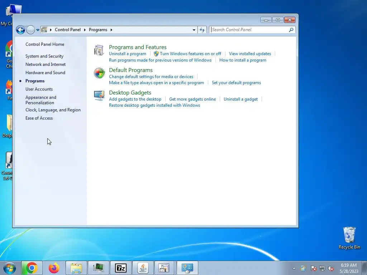
Task: Click Add gadgets to the desktop
Action: point(135,99)
